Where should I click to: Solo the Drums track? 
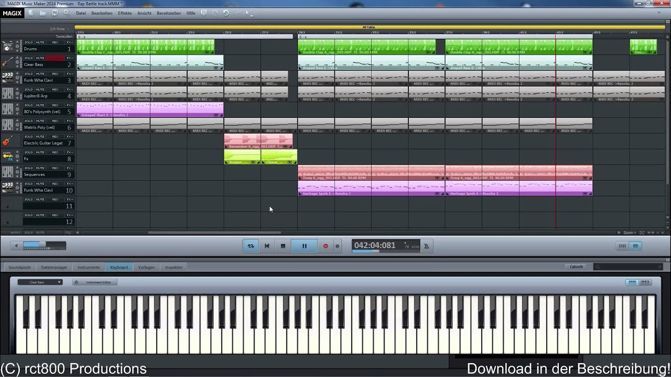click(x=28, y=42)
